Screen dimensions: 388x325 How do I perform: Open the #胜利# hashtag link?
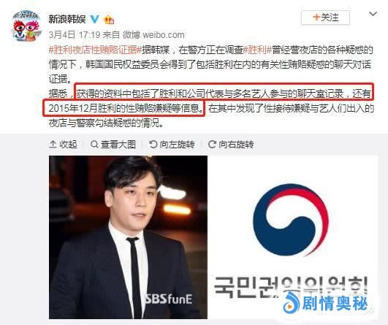pos(258,50)
